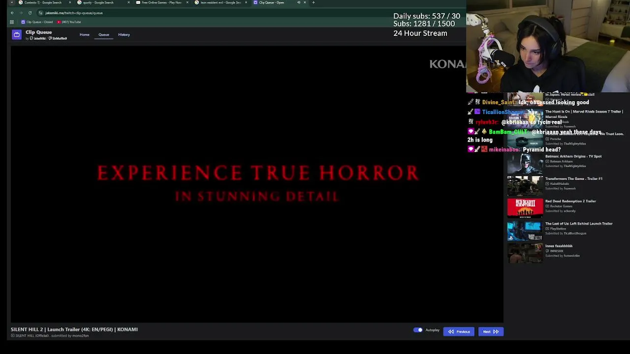This screenshot has width=630, height=354.
Task: Select the Queue menu item
Action: pyautogui.click(x=104, y=34)
